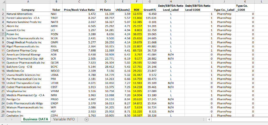The width and height of the screenshot is (268, 125).
Task: Select column A header
Action: coord(28,2)
